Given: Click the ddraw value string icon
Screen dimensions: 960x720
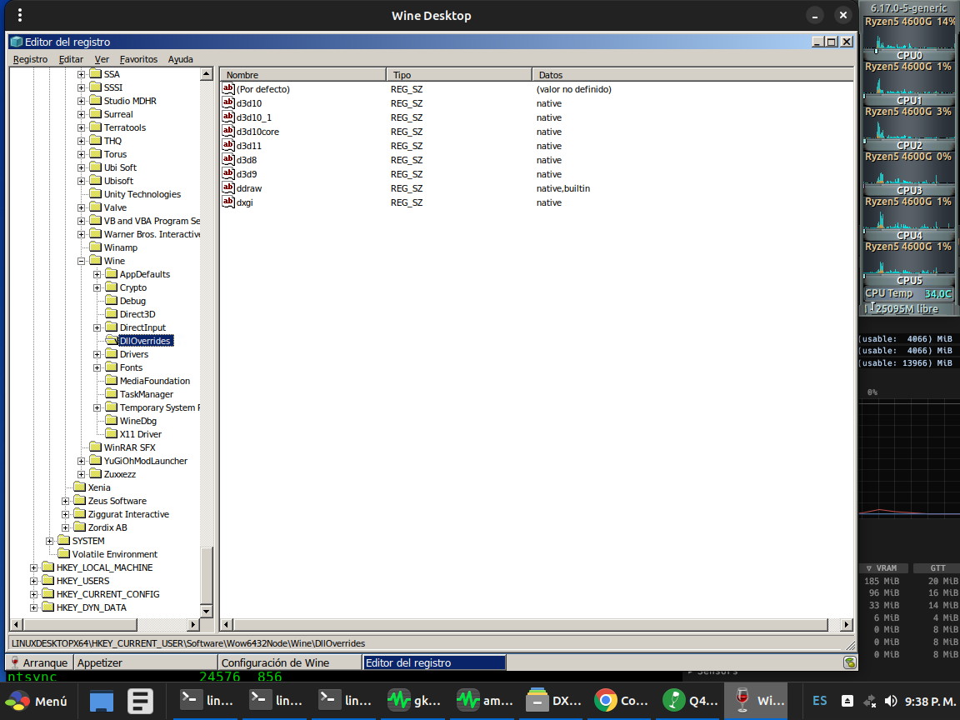Looking at the screenshot, I should [228, 187].
